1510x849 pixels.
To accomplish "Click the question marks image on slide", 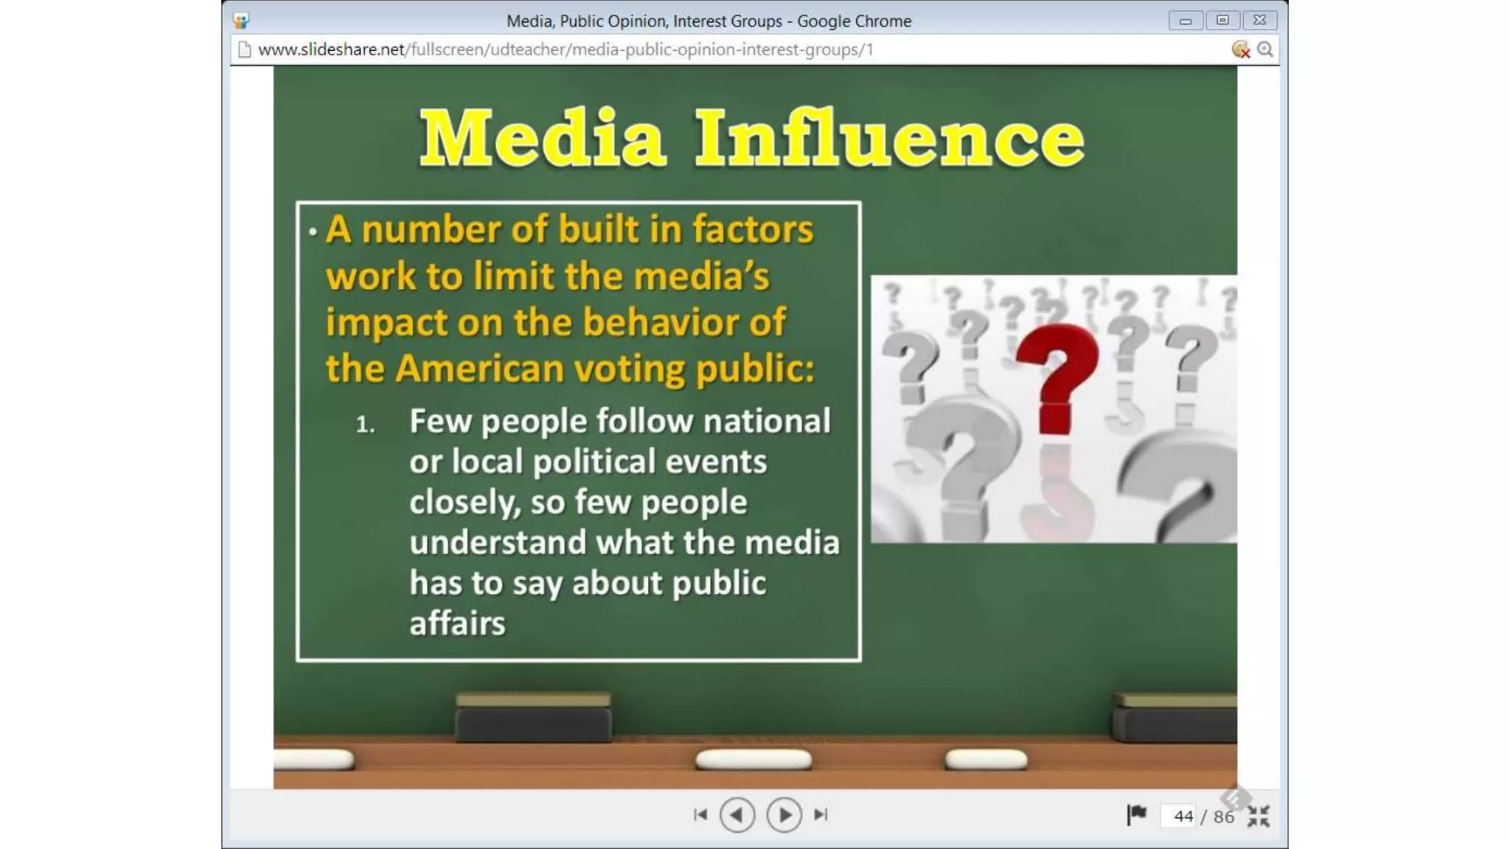I will (x=1054, y=409).
